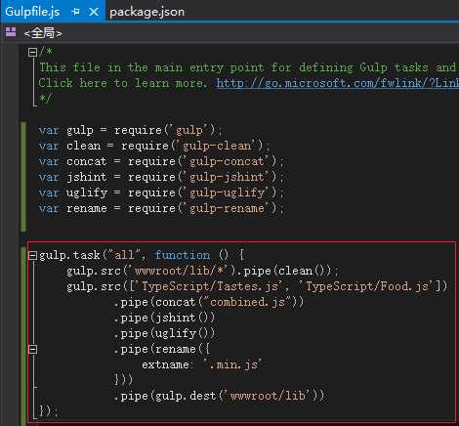Collapse the rename options object block

click(x=32, y=350)
